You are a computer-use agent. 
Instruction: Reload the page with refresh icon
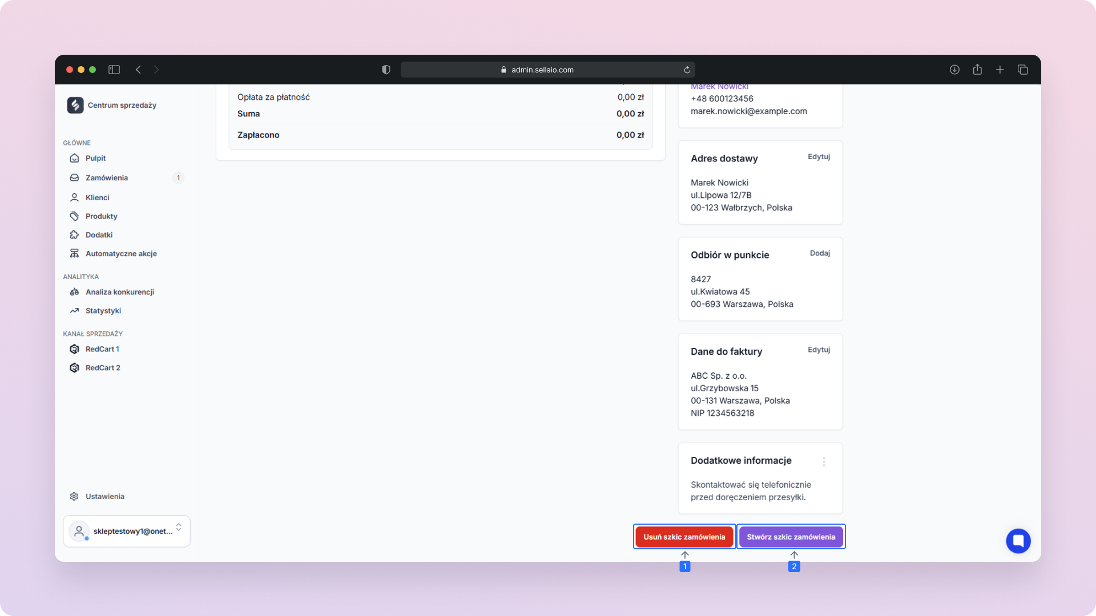tap(687, 70)
